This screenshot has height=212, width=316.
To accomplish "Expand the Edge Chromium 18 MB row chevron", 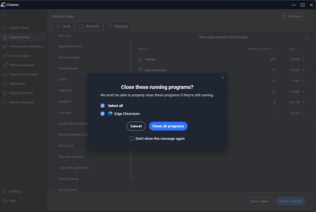I will (304, 70).
